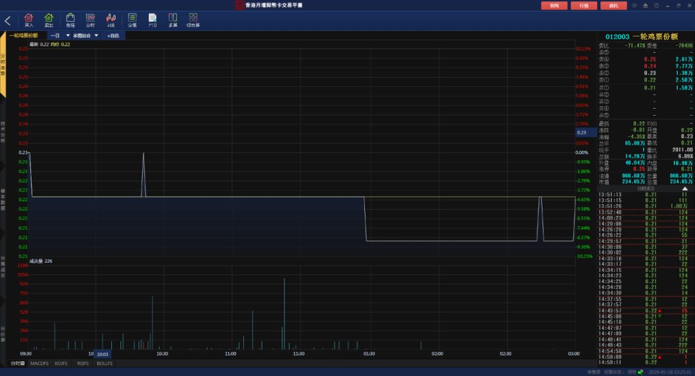Select the 分时 indicator tab at bottom
The image size is (695, 376).
coord(17,363)
